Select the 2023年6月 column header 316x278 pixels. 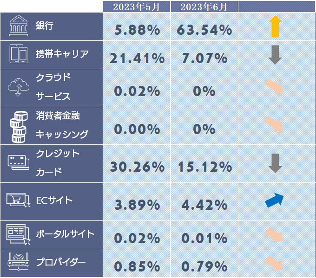[204, 6]
